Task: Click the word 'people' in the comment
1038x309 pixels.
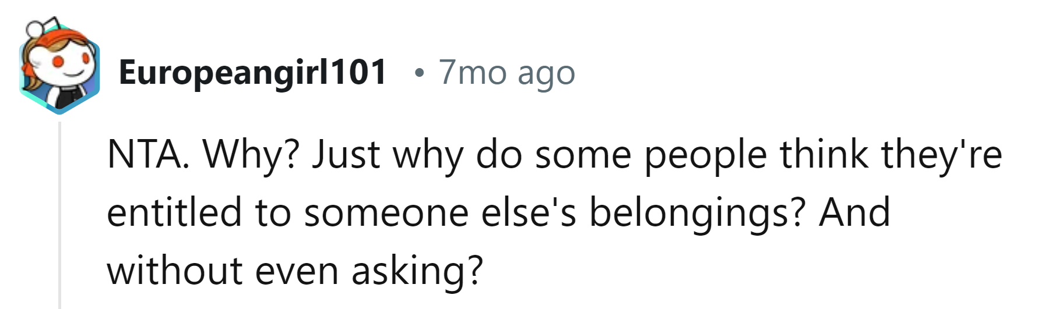Action: 705,155
